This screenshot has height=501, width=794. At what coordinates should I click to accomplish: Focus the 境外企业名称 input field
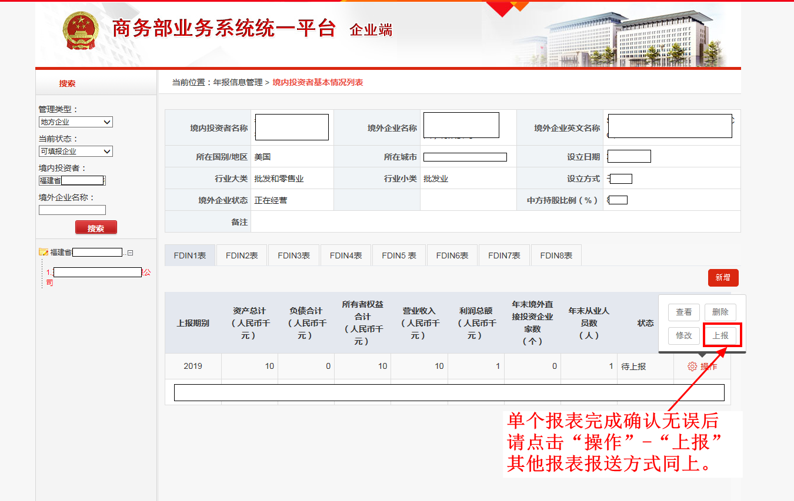click(x=72, y=210)
